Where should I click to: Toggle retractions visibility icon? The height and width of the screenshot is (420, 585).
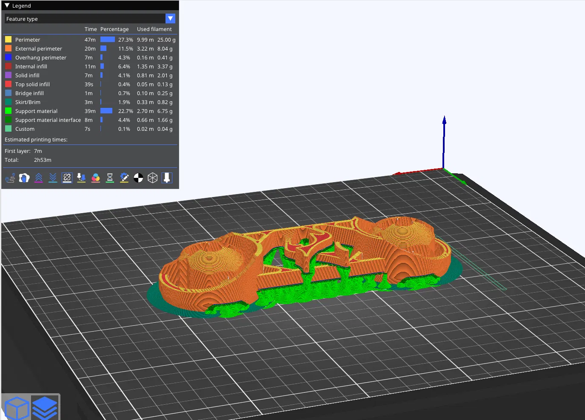[x=39, y=178]
